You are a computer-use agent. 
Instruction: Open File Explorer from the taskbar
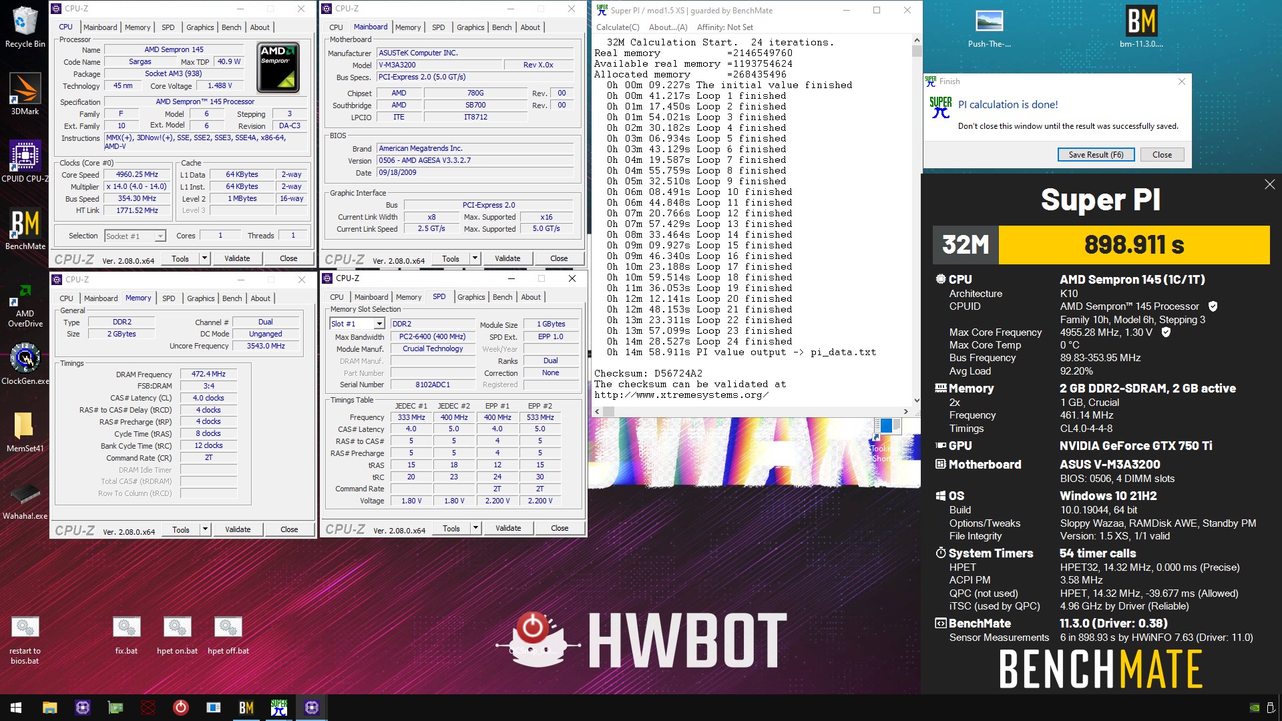tap(49, 708)
